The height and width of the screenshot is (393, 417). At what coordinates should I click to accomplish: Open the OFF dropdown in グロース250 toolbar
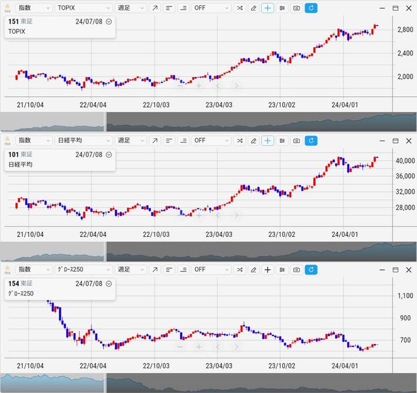pyautogui.click(x=211, y=270)
